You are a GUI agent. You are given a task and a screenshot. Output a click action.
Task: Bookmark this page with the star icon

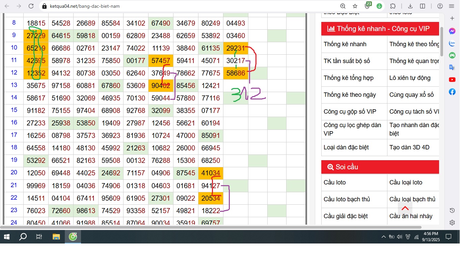point(355,6)
